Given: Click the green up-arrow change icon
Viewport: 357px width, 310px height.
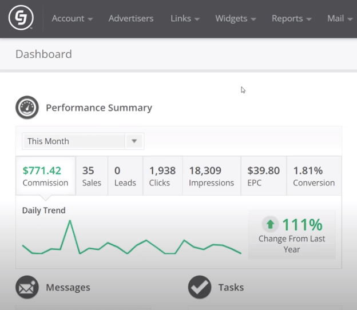Looking at the screenshot, I should tap(270, 224).
